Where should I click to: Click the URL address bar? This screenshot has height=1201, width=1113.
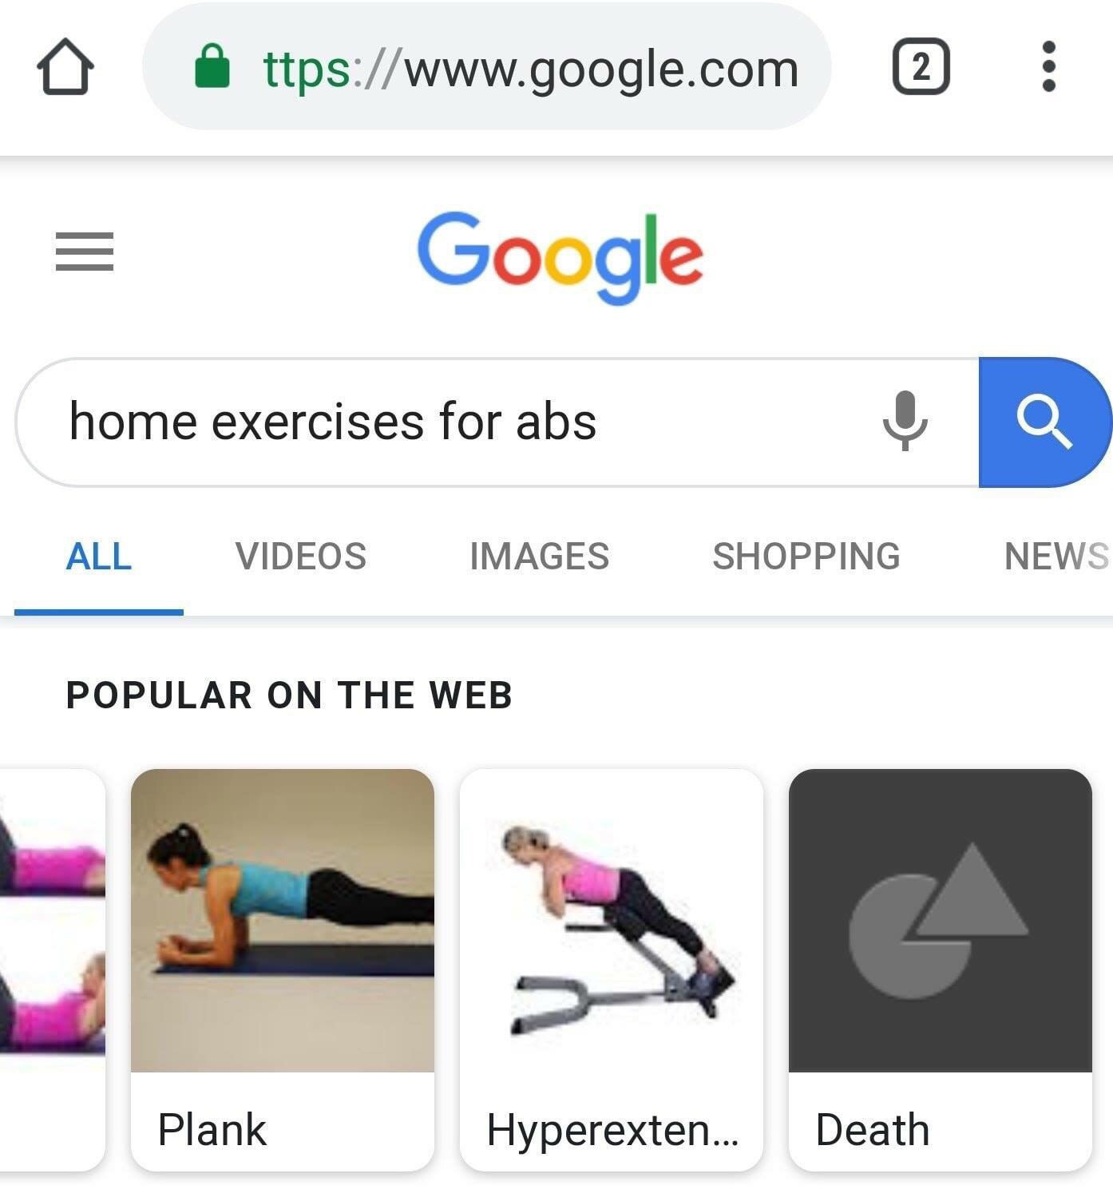486,67
